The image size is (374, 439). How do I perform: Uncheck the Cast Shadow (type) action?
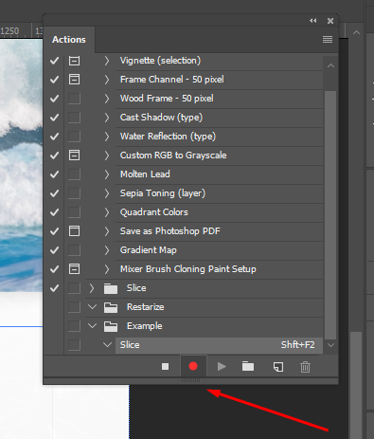click(54, 118)
